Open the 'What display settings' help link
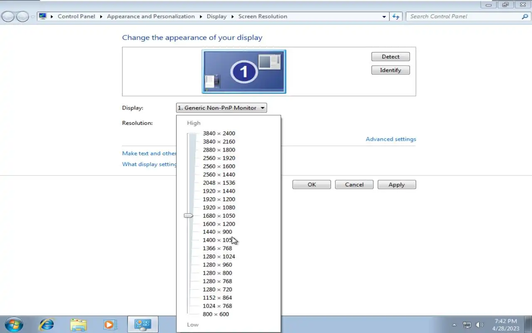 click(149, 164)
